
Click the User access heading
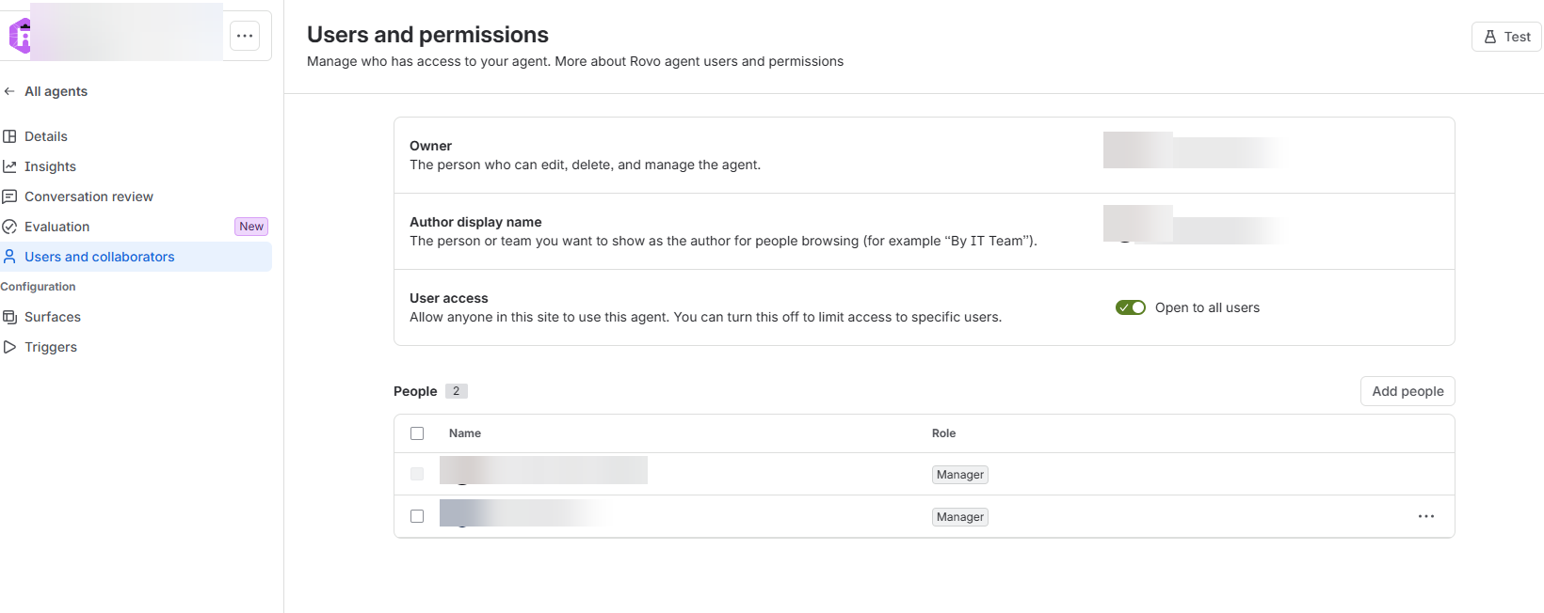point(449,298)
